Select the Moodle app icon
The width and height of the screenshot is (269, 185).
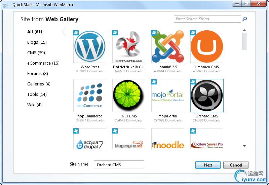(x=167, y=139)
